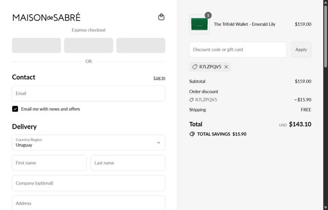Focus the Last name field
The height and width of the screenshot is (210, 328).
point(128,163)
